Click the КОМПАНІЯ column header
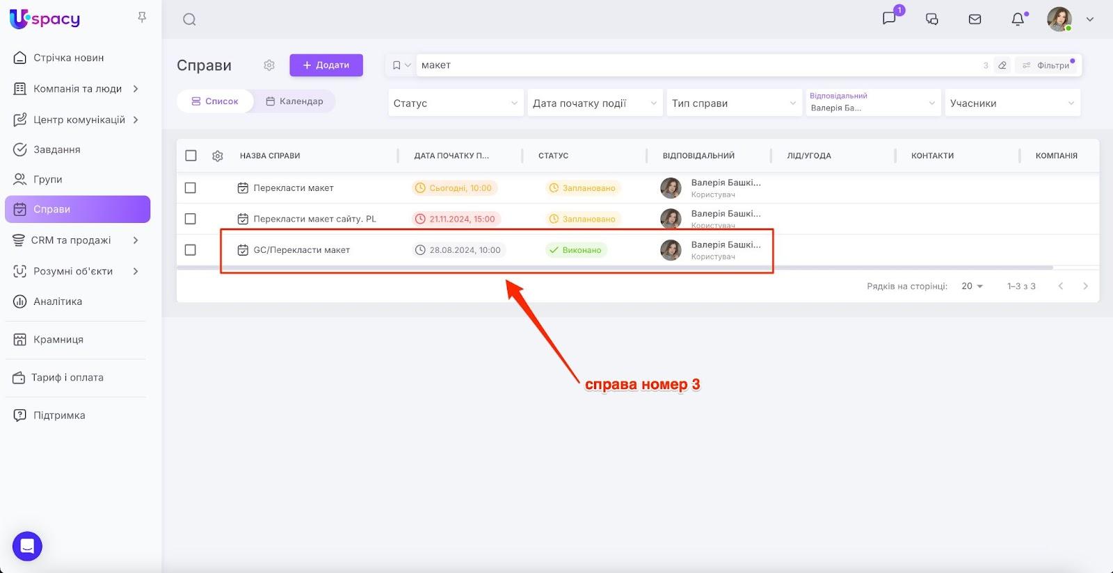This screenshot has width=1113, height=573. point(1056,156)
